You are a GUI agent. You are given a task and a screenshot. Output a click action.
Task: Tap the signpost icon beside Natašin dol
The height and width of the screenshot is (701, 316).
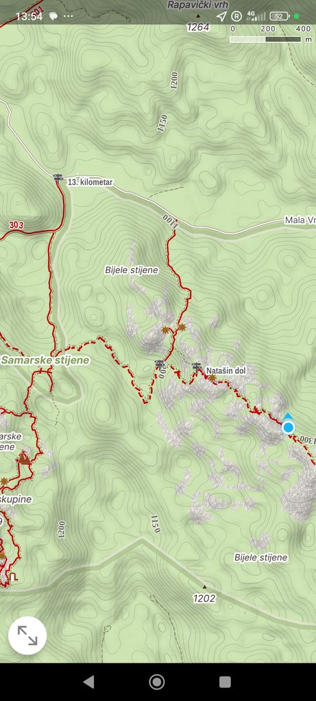pyautogui.click(x=197, y=368)
